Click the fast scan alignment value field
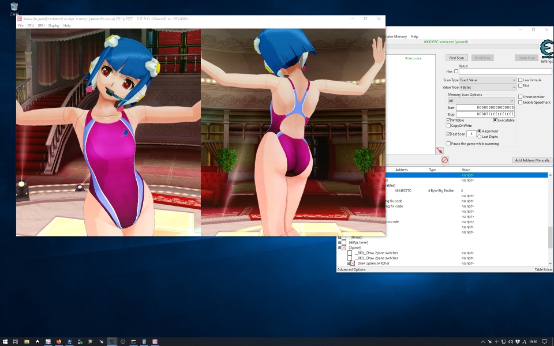Viewport: 554px width, 346px height. (471, 134)
